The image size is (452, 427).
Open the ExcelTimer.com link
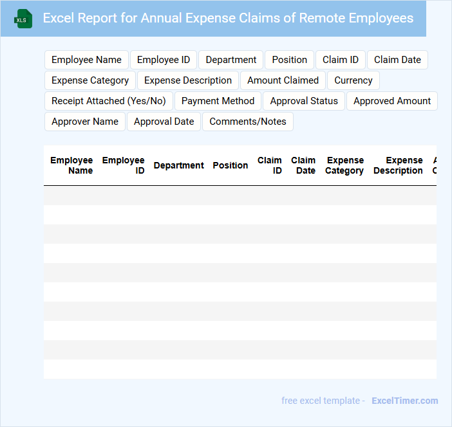click(x=404, y=401)
